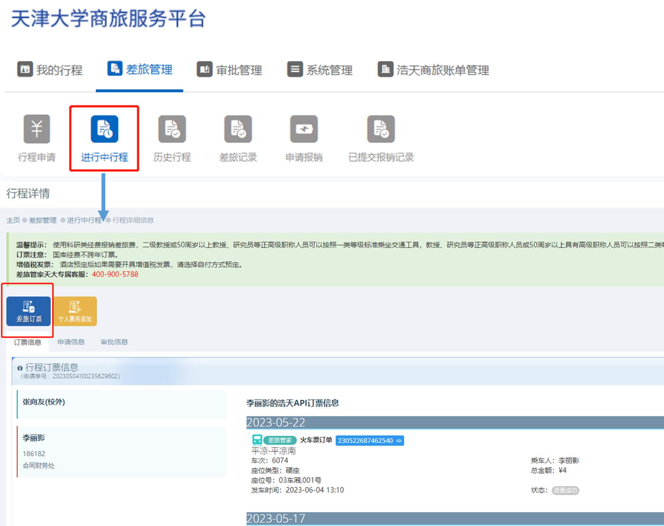
Task: Switch to the 审批信息 tab
Action: [x=114, y=342]
